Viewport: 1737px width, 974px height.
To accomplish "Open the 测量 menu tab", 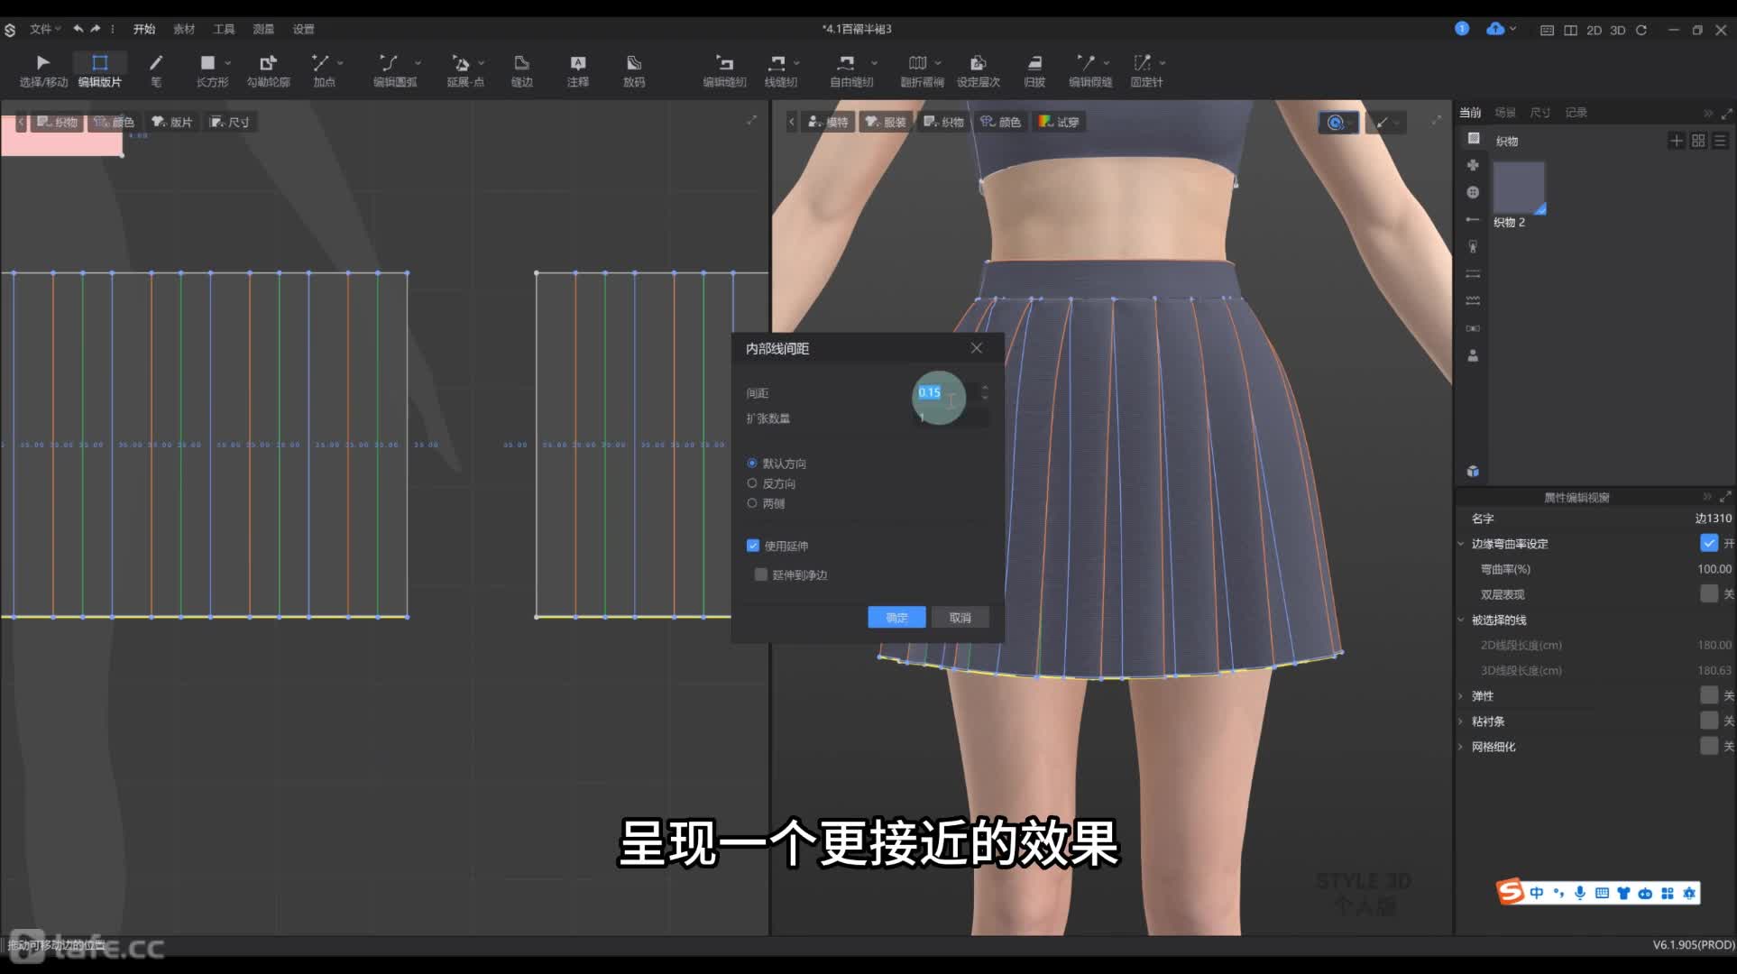I will coord(263,29).
